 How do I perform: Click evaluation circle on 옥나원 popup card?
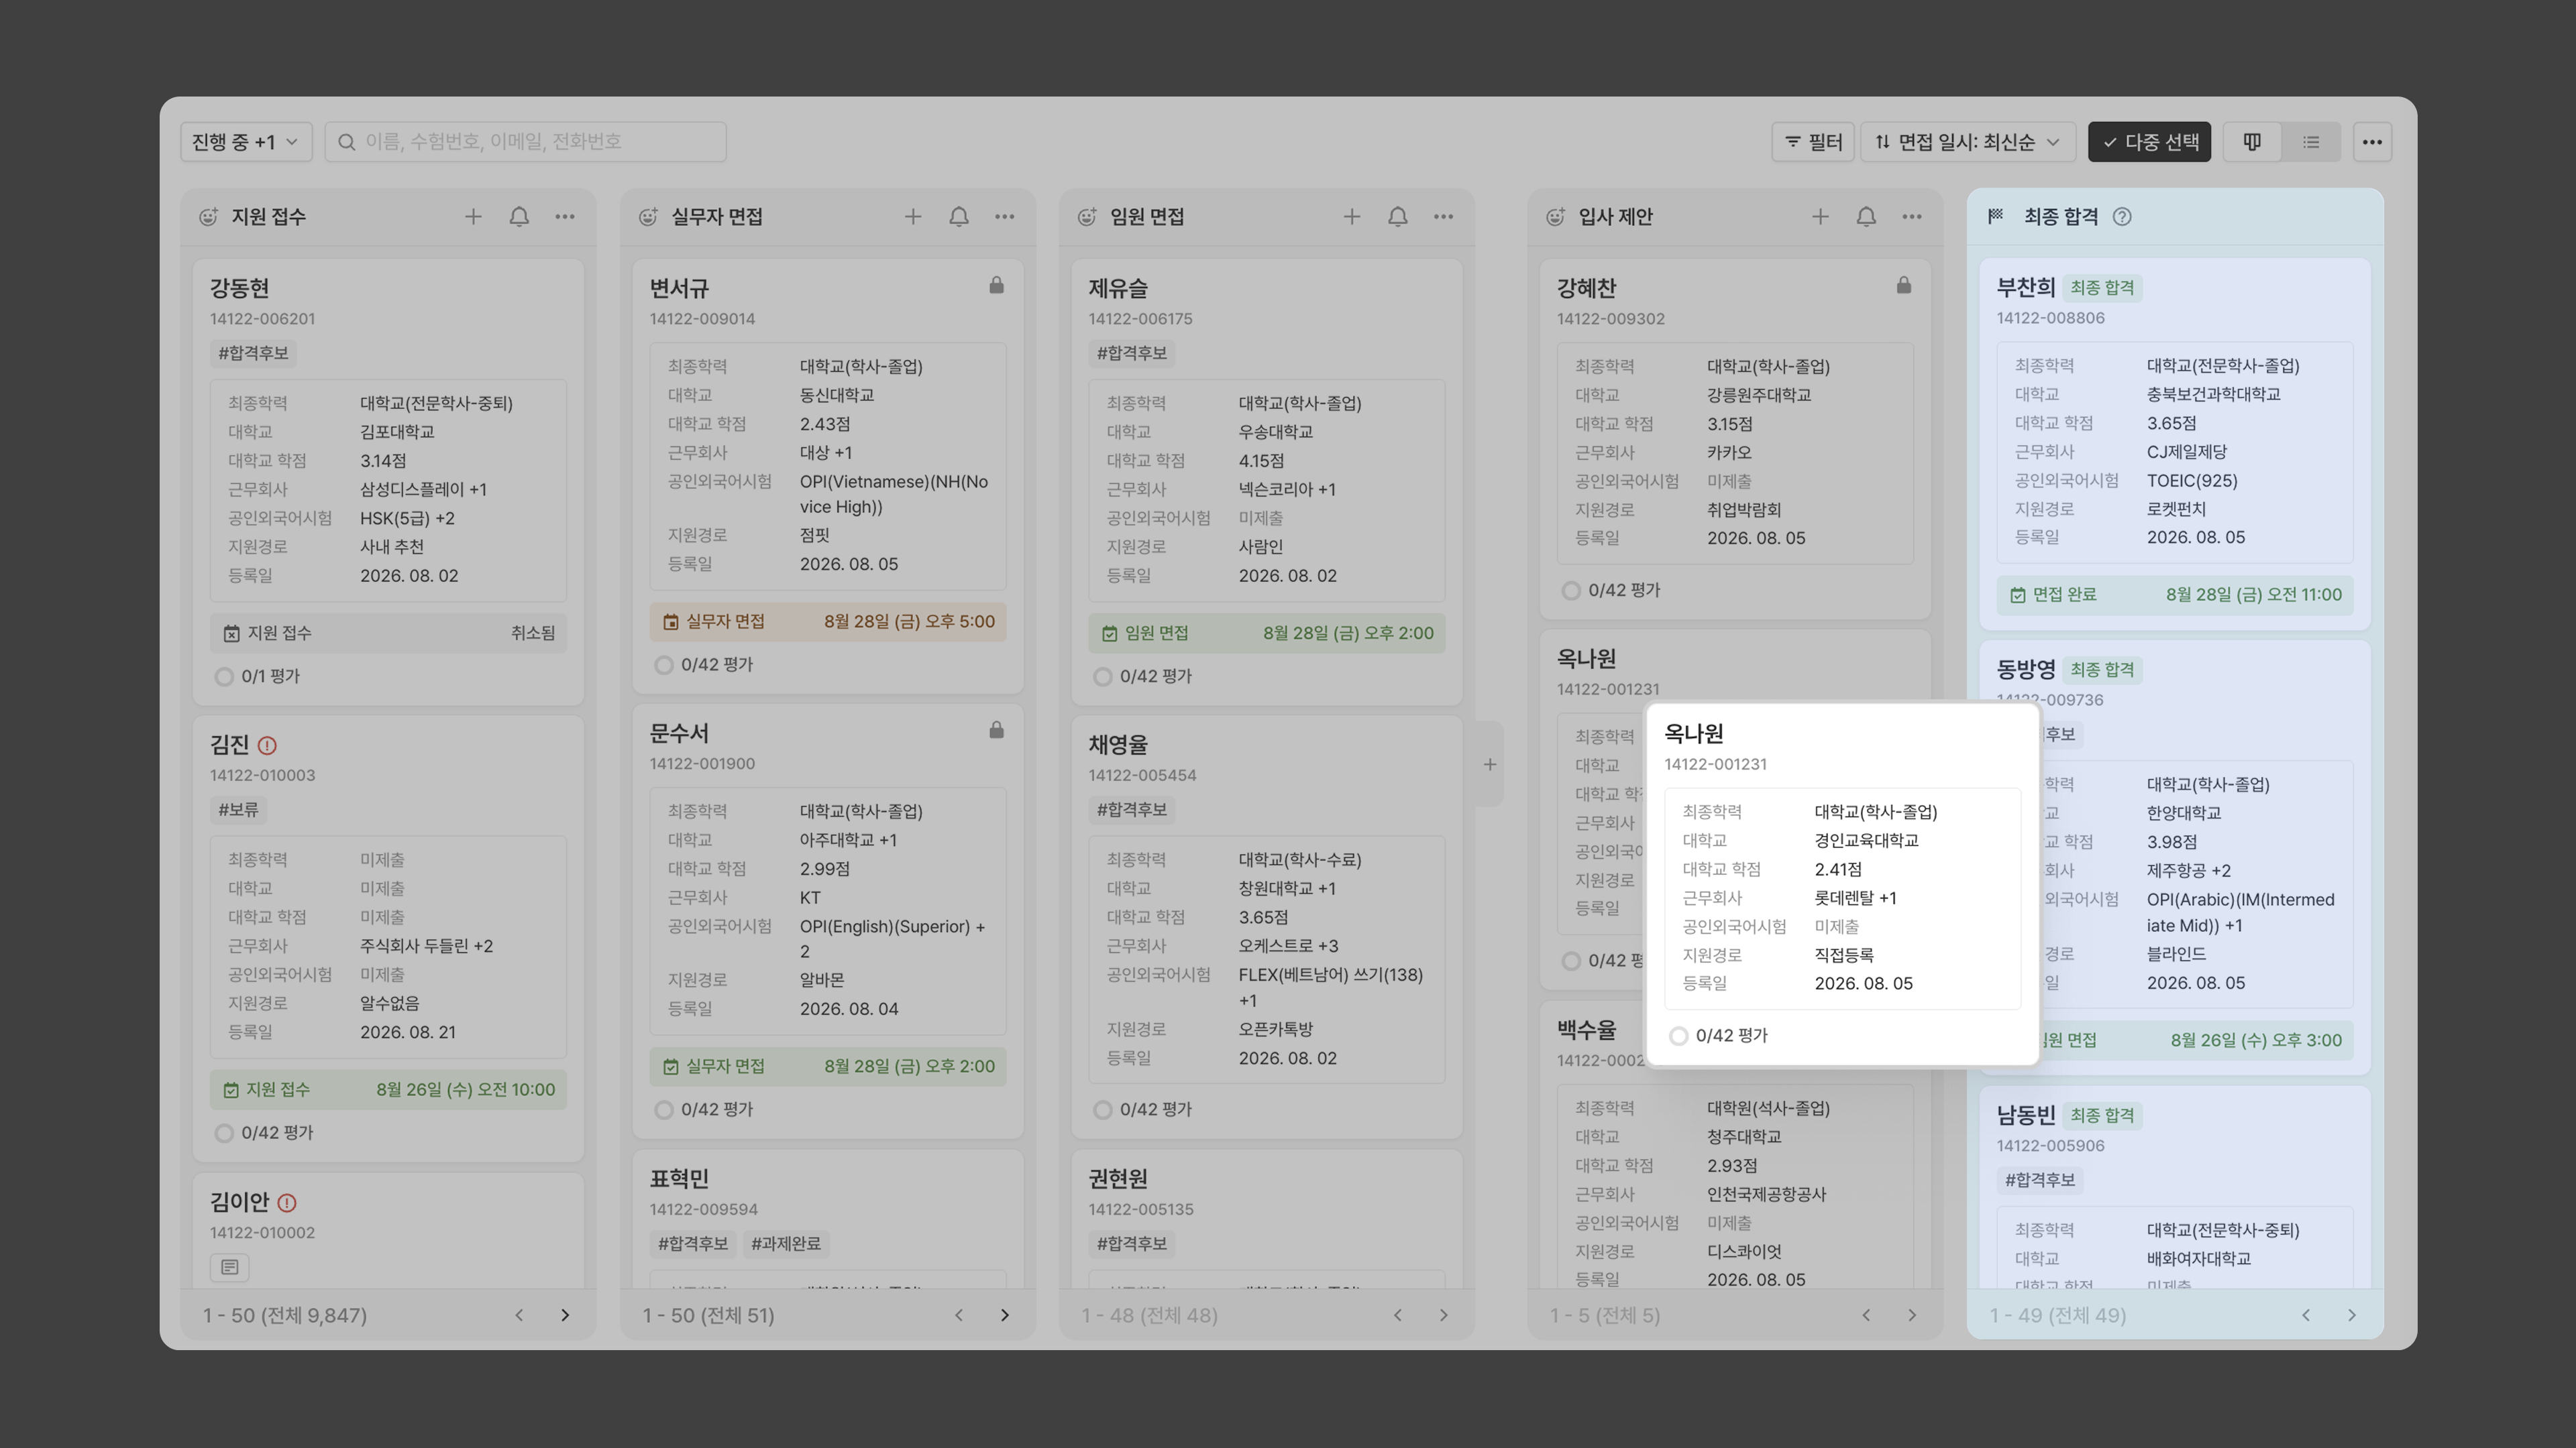click(1679, 1036)
